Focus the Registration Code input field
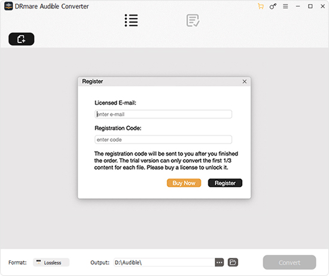The height and width of the screenshot is (276, 329). coord(163,139)
